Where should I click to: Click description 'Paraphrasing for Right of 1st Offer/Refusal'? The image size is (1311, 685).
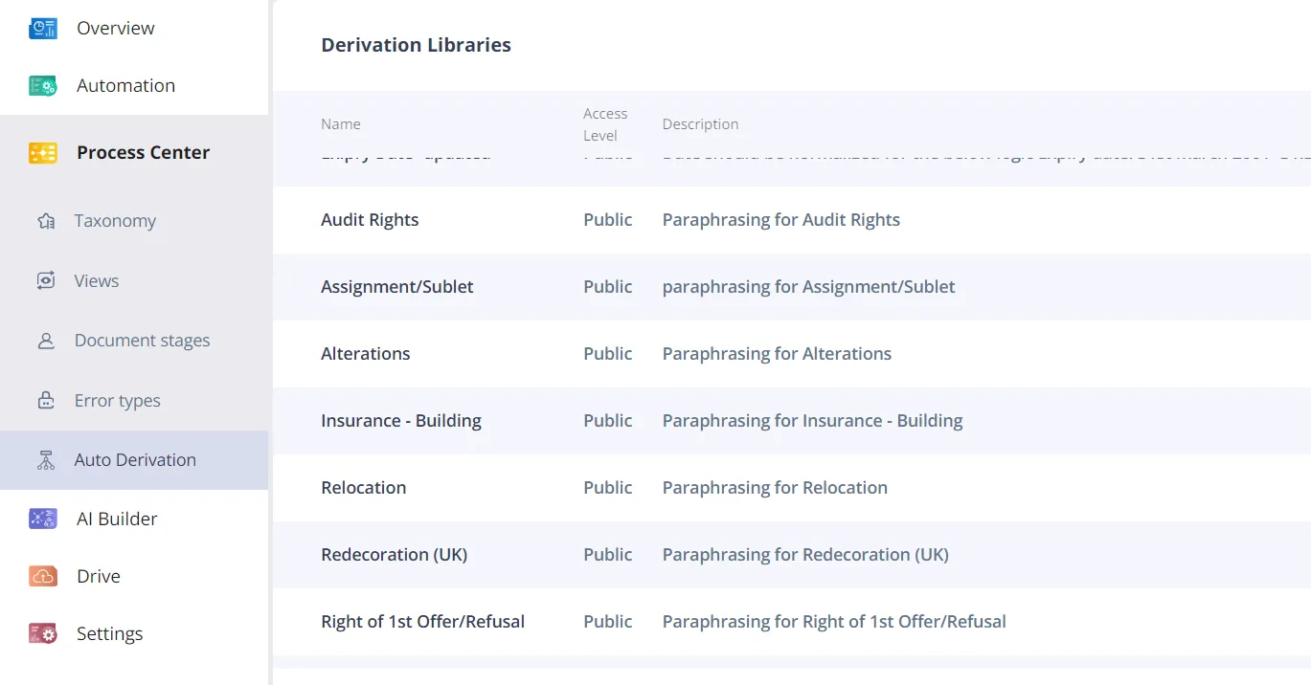[x=834, y=622]
